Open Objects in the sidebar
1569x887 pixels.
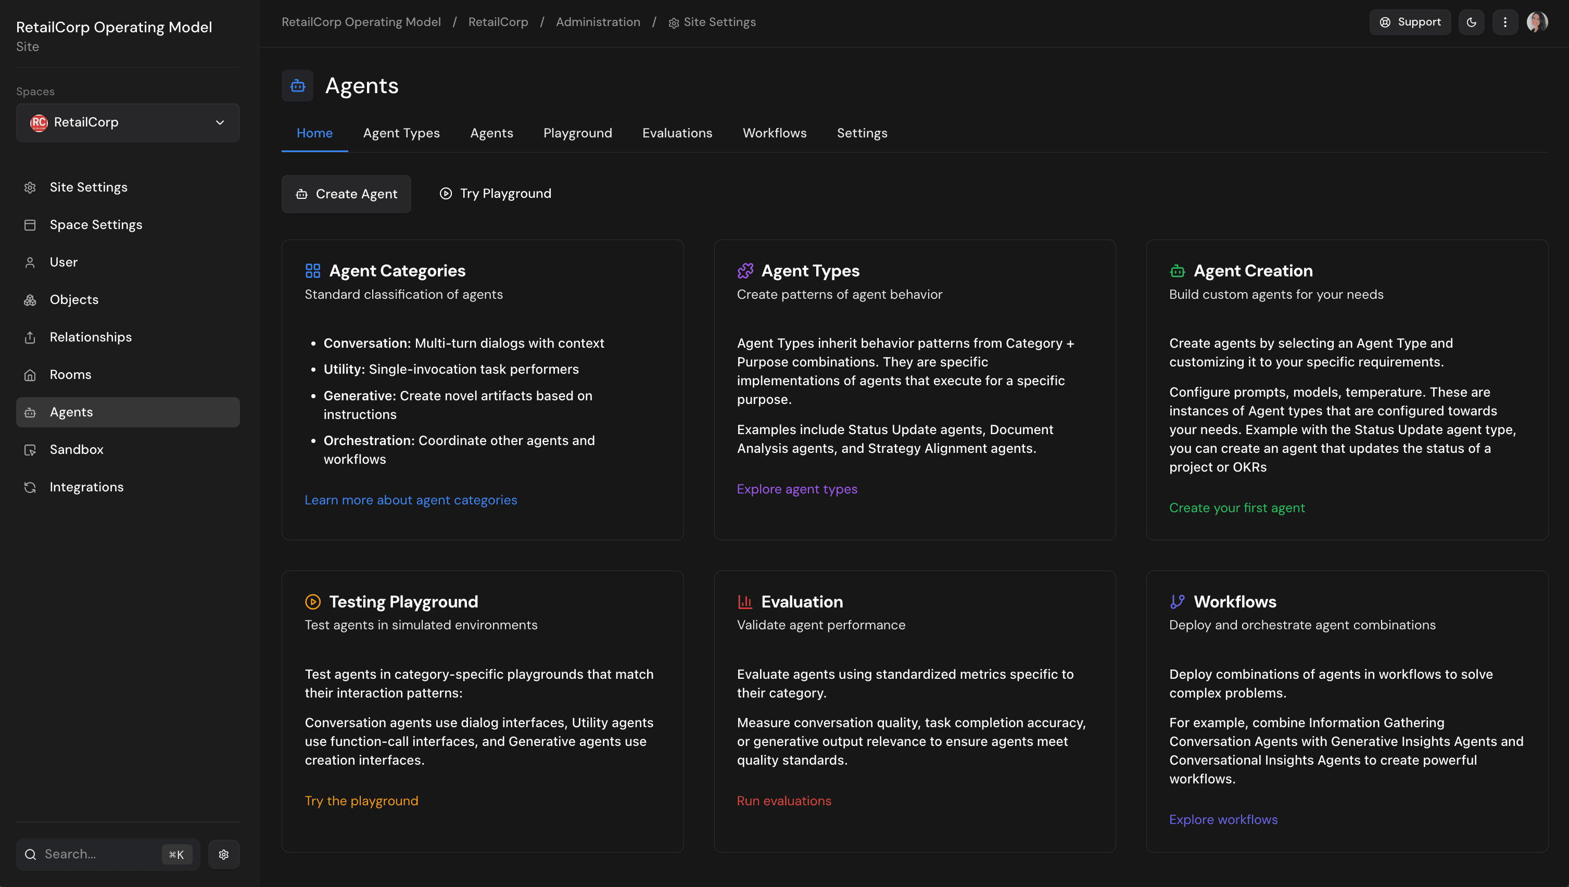coord(74,300)
